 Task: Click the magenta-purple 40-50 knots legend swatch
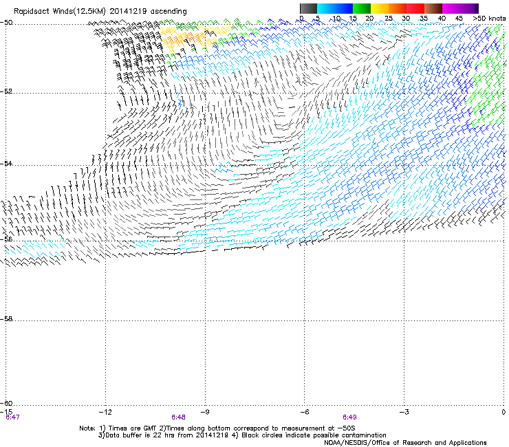[460, 8]
